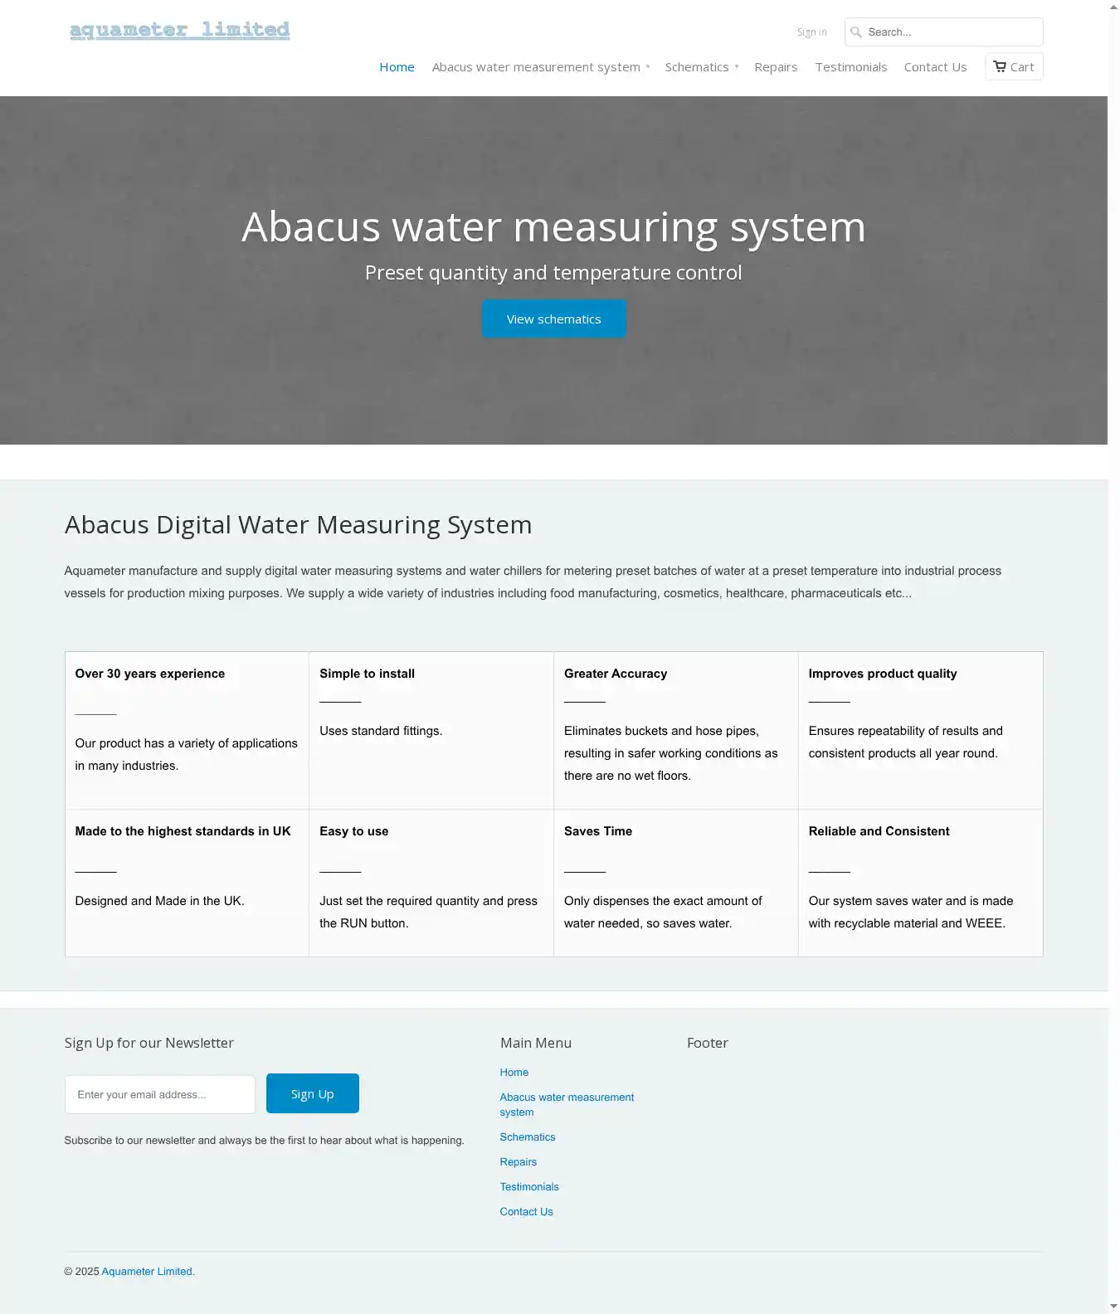The image size is (1120, 1314).
Task: Focus the Search input field
Action: point(951,32)
